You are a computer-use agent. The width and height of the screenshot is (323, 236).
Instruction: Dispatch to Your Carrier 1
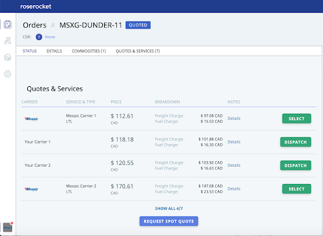(296, 142)
